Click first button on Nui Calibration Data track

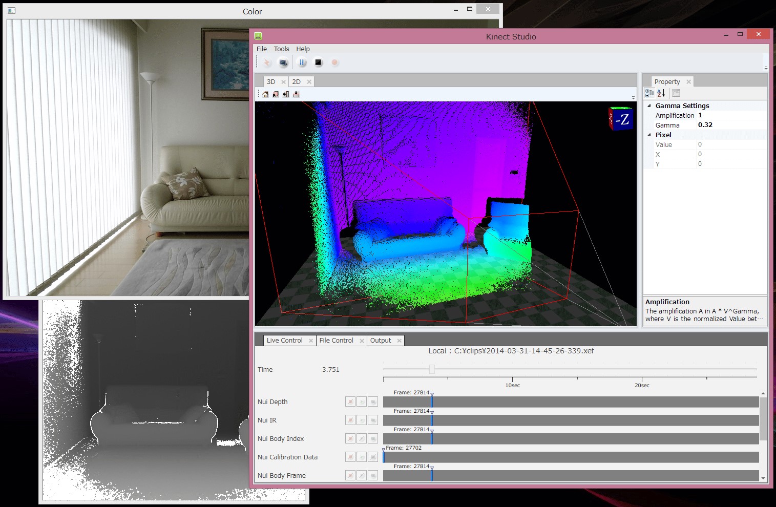click(350, 457)
